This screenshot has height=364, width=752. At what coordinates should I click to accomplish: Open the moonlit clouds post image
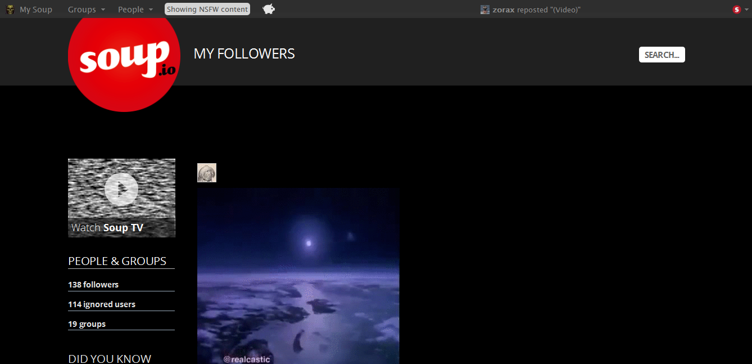[x=298, y=276]
